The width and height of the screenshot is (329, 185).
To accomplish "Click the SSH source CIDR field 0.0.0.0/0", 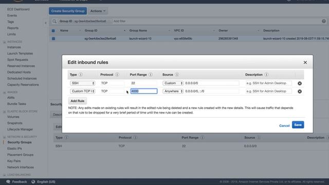I will 212,83.
